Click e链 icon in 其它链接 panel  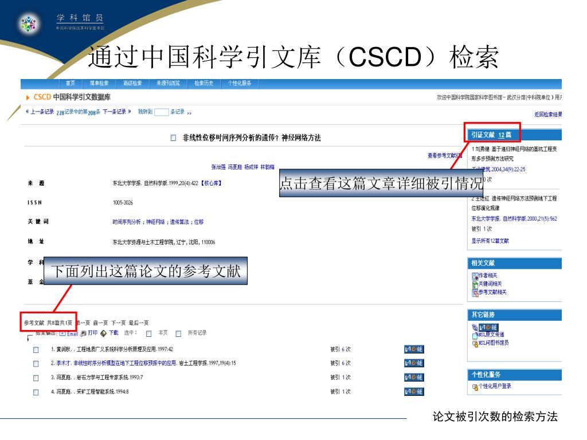488,327
